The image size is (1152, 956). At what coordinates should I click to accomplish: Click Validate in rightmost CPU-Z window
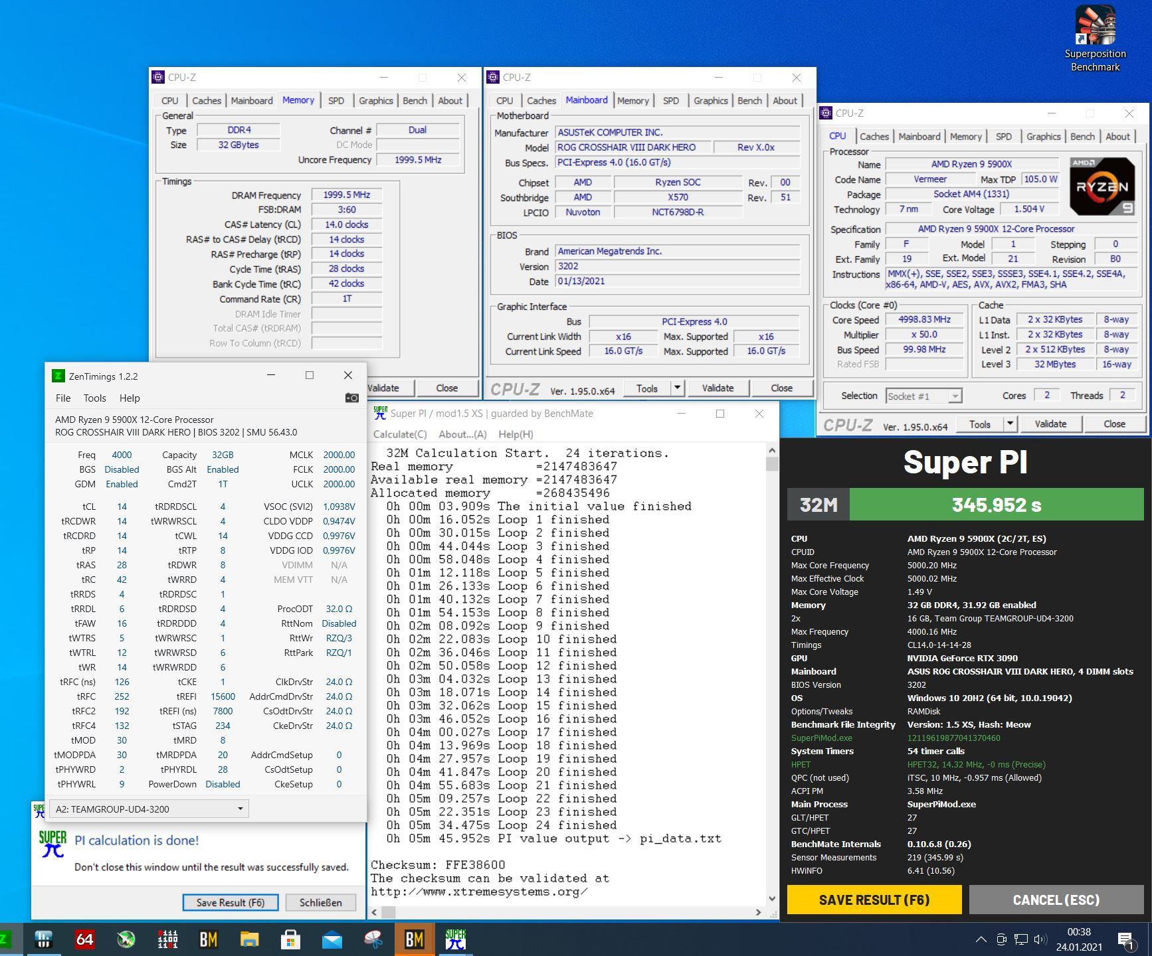1050,424
